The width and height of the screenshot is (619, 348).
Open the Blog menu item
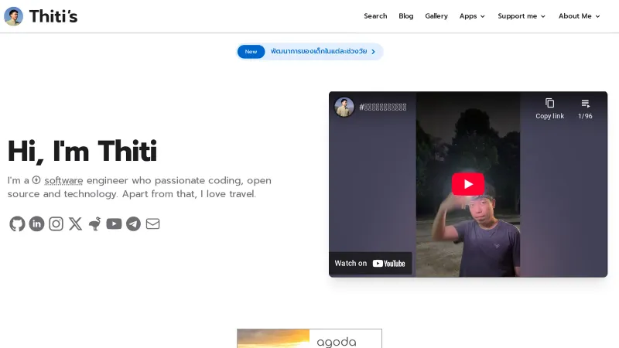[x=406, y=16]
